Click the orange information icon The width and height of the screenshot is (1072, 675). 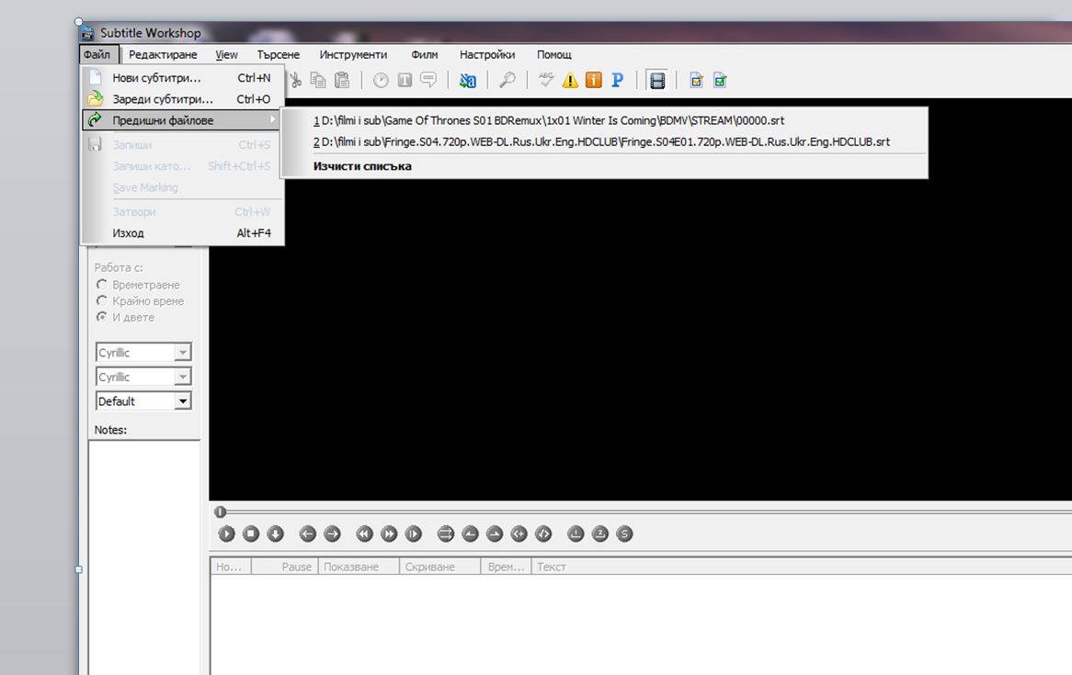(594, 81)
